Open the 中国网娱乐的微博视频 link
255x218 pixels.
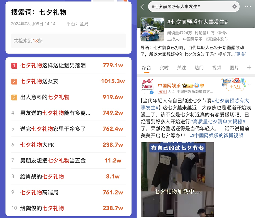click(x=216, y=135)
